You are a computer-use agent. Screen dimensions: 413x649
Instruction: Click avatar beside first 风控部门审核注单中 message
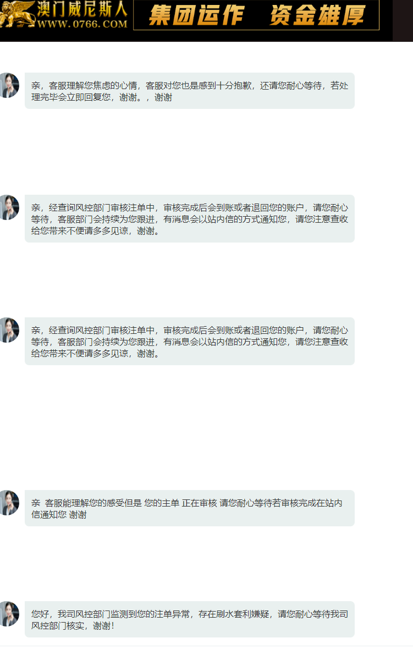[9, 207]
